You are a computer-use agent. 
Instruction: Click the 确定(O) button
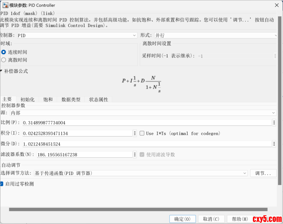click(x=182, y=219)
